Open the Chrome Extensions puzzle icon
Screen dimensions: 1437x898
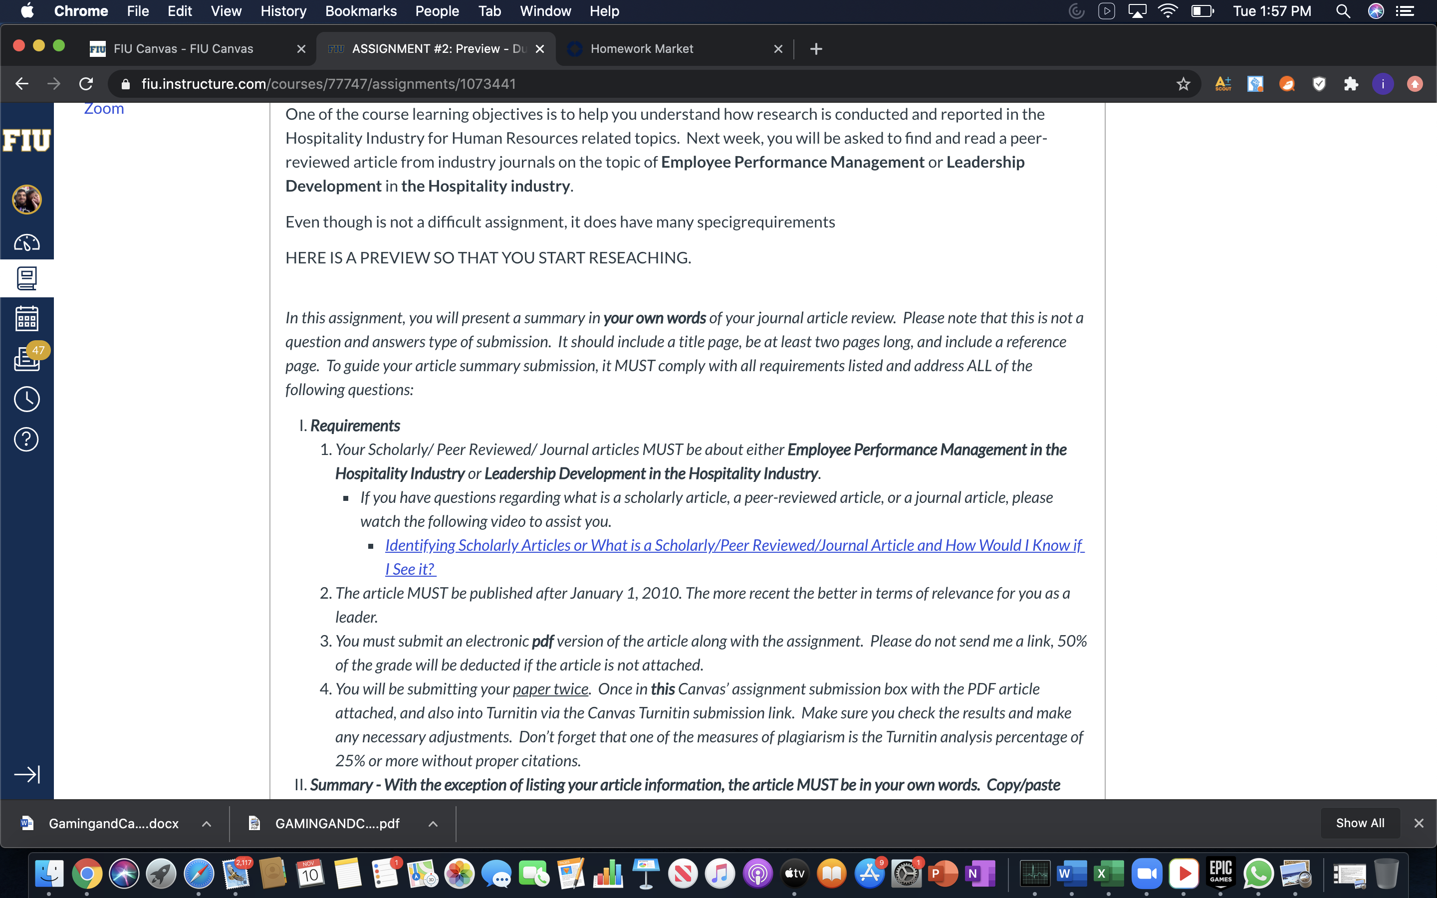(1351, 84)
